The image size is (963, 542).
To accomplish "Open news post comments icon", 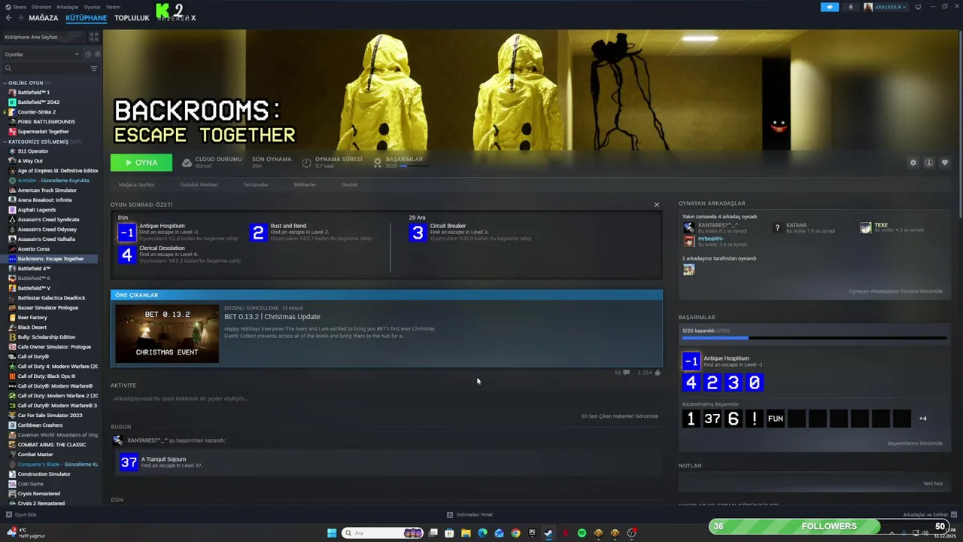I will coord(626,373).
